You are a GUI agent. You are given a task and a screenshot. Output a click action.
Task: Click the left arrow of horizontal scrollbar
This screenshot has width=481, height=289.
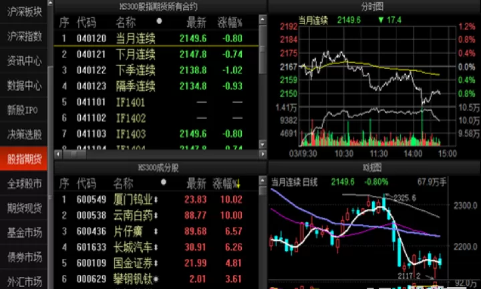tap(58, 154)
